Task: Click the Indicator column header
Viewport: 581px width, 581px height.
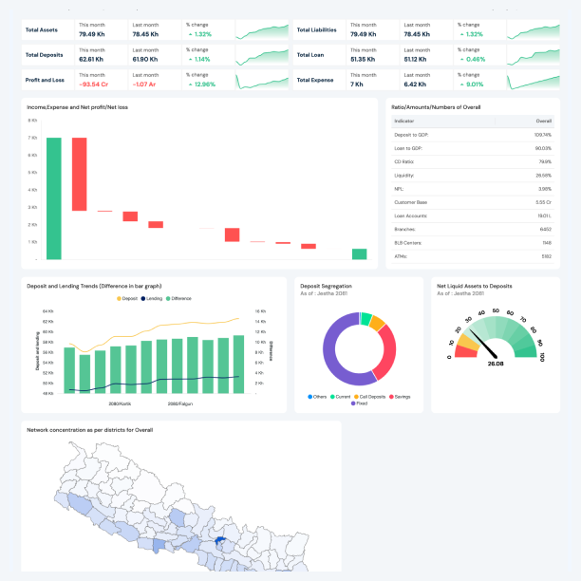Action: 404,122
